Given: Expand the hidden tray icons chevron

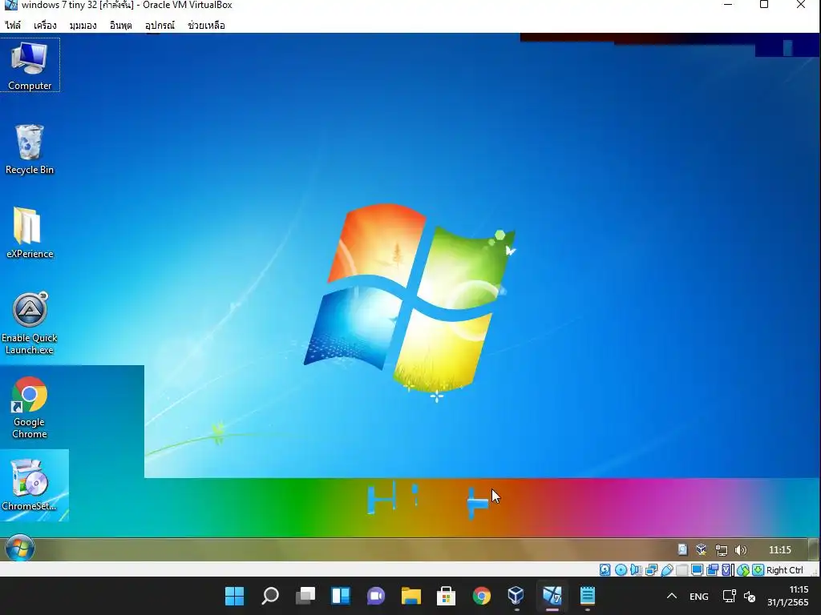Looking at the screenshot, I should tap(672, 596).
